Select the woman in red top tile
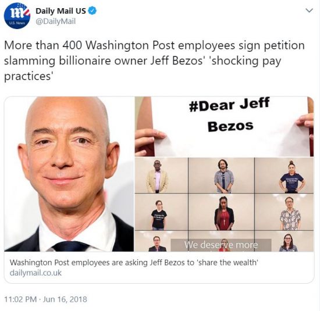 (x=221, y=212)
